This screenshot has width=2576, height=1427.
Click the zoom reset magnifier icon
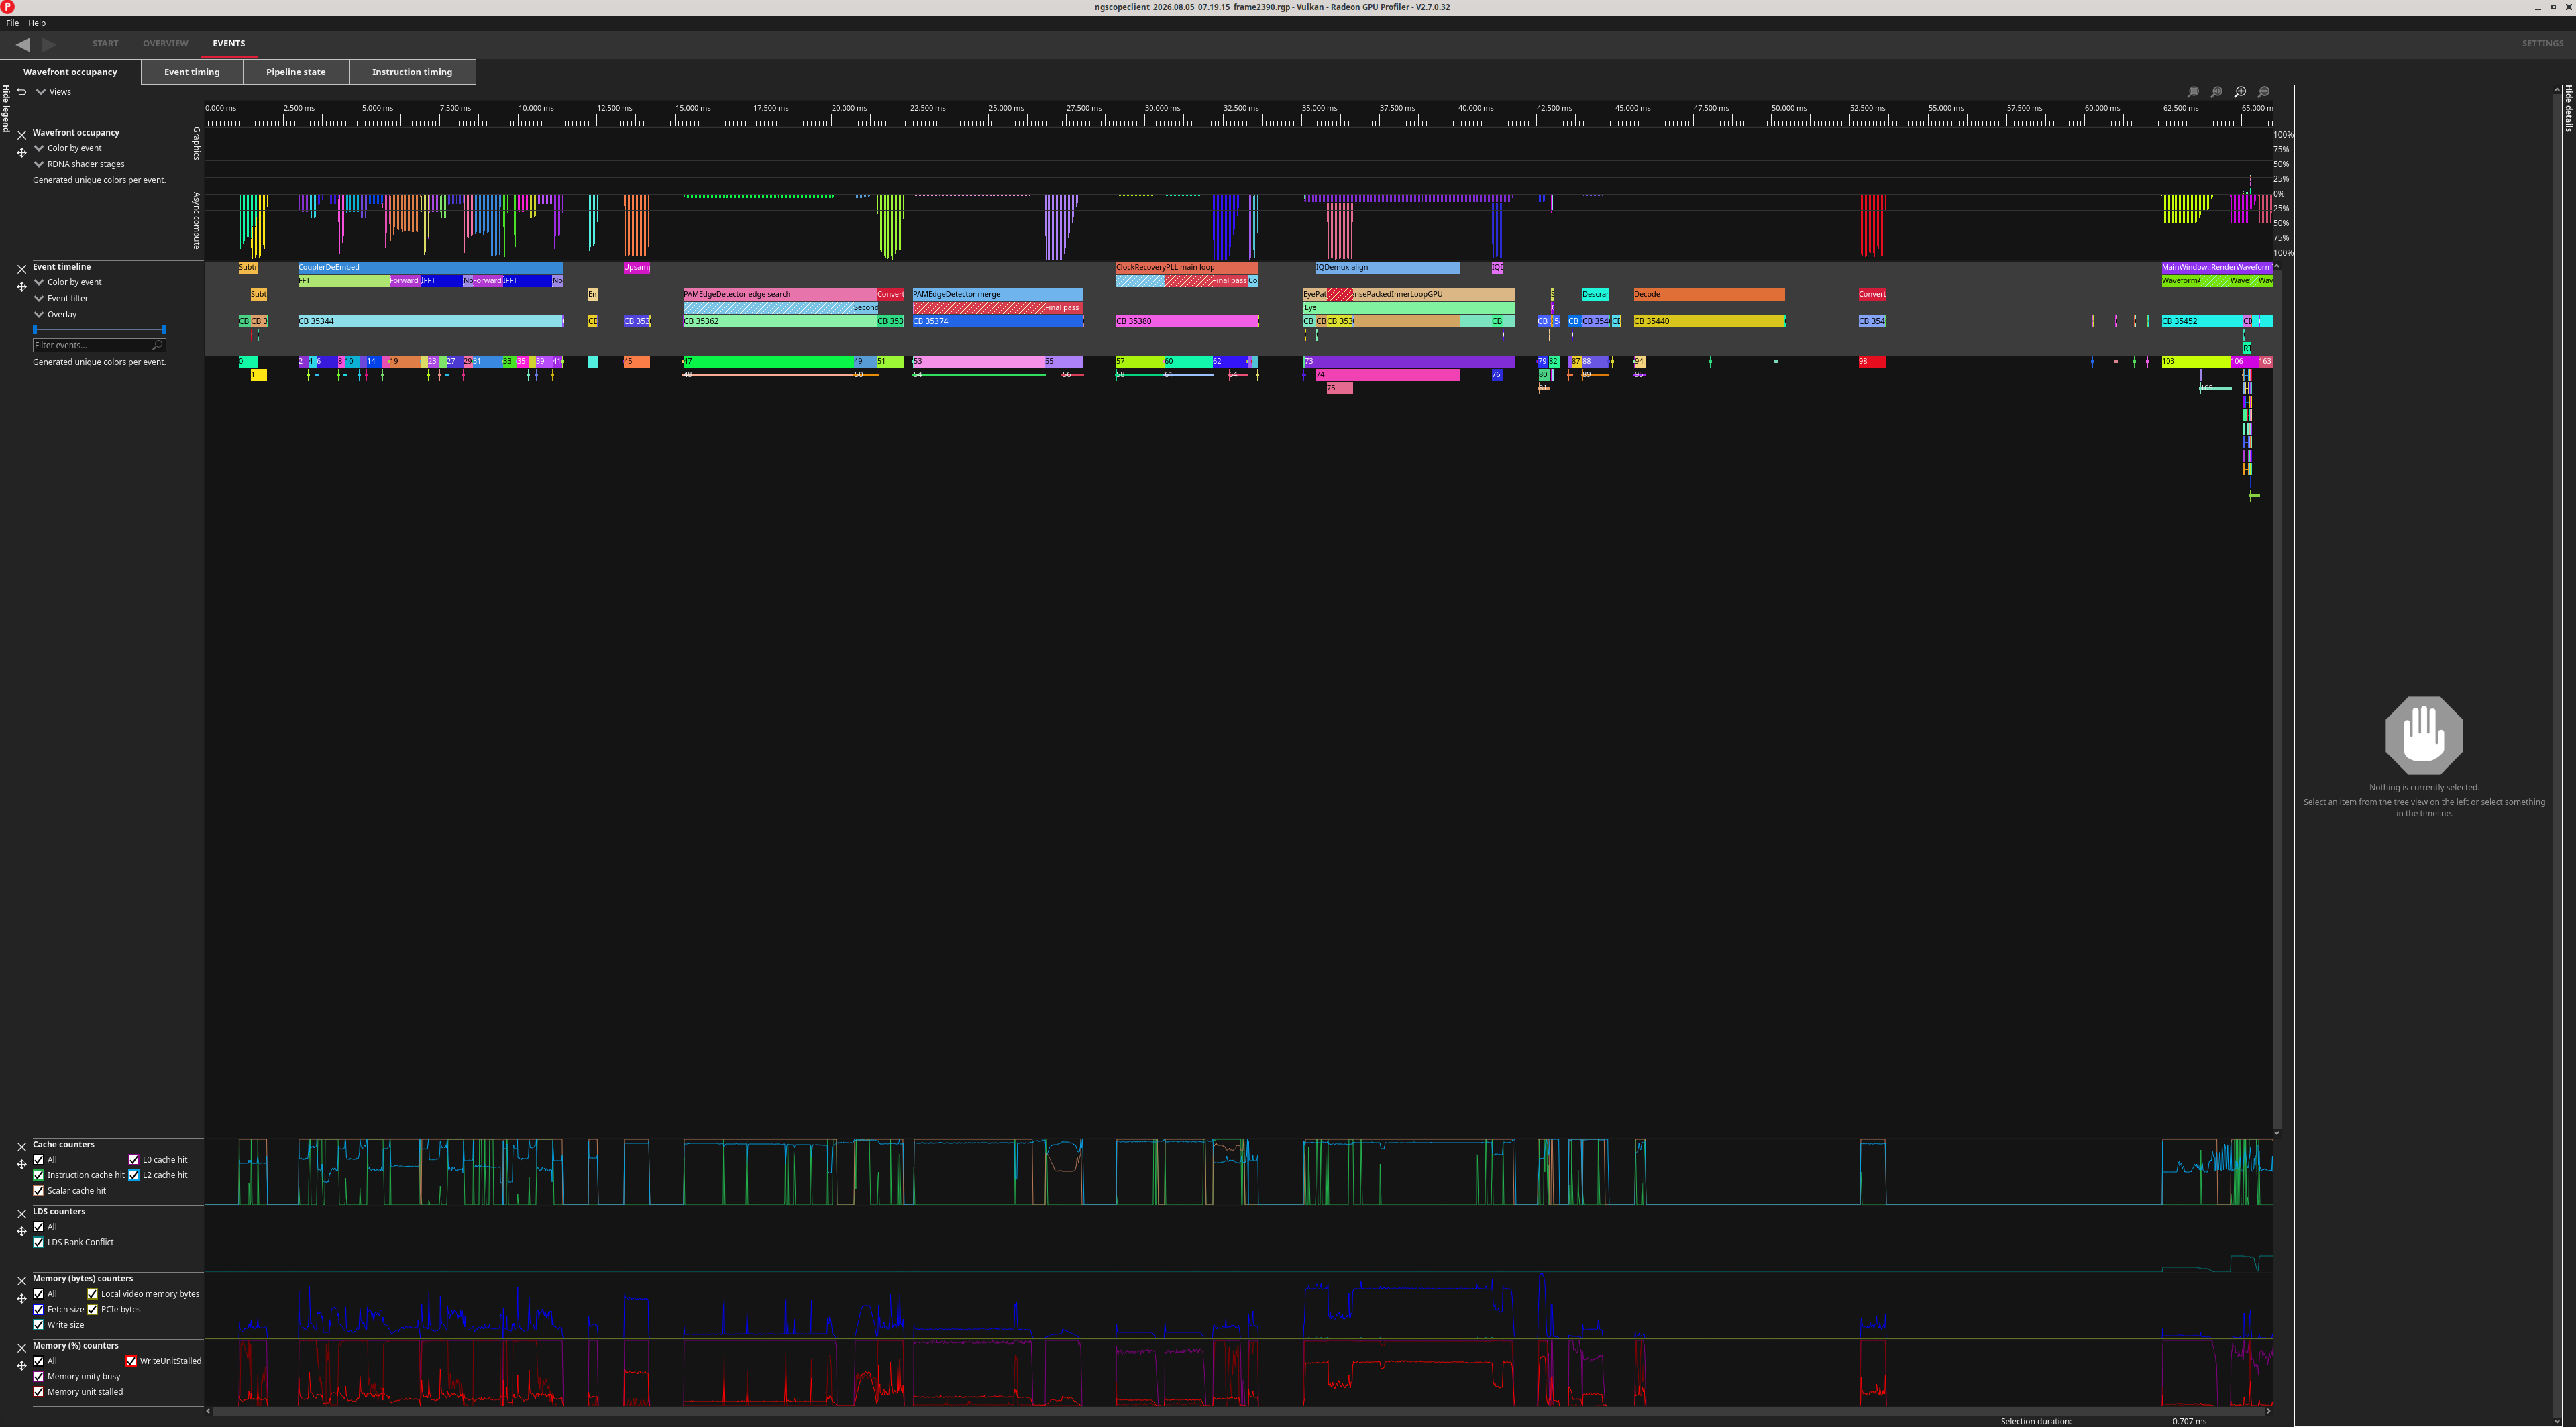(x=2216, y=92)
